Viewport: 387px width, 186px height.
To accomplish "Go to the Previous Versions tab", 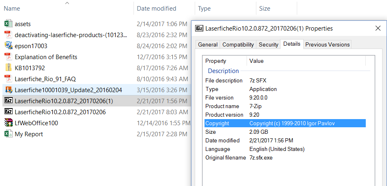I will pos(327,44).
